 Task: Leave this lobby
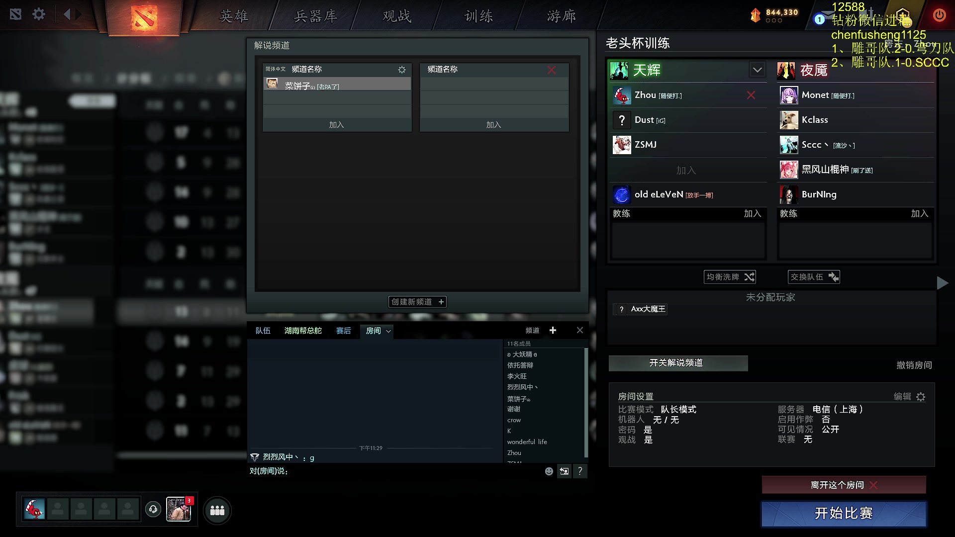click(844, 485)
